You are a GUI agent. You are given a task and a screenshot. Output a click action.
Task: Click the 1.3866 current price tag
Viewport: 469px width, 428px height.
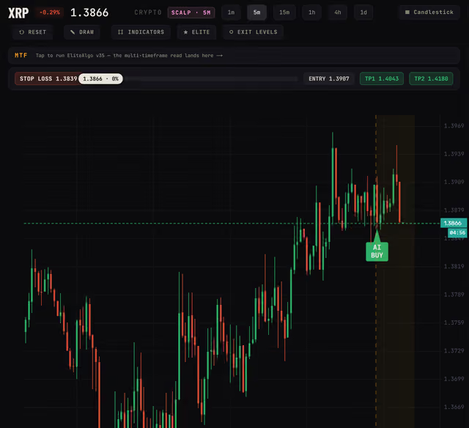(453, 223)
